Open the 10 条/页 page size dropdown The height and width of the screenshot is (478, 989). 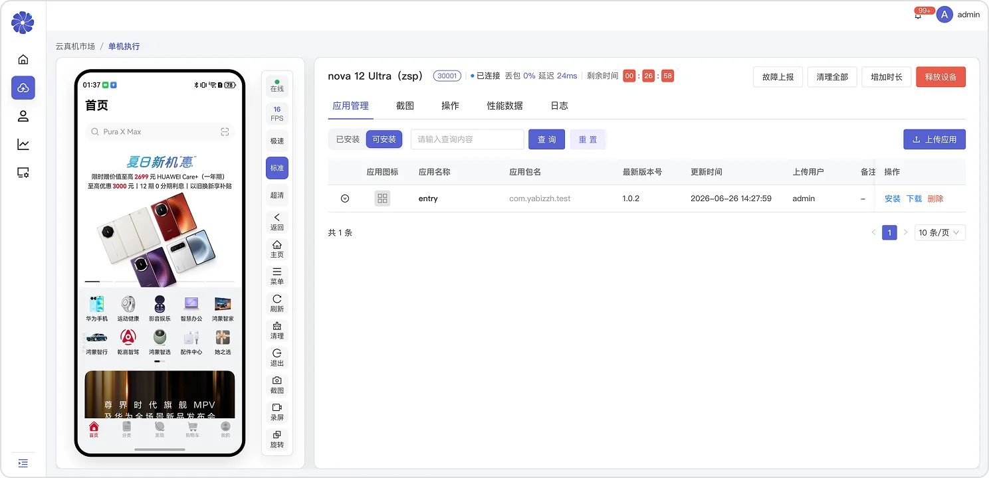[x=940, y=232]
